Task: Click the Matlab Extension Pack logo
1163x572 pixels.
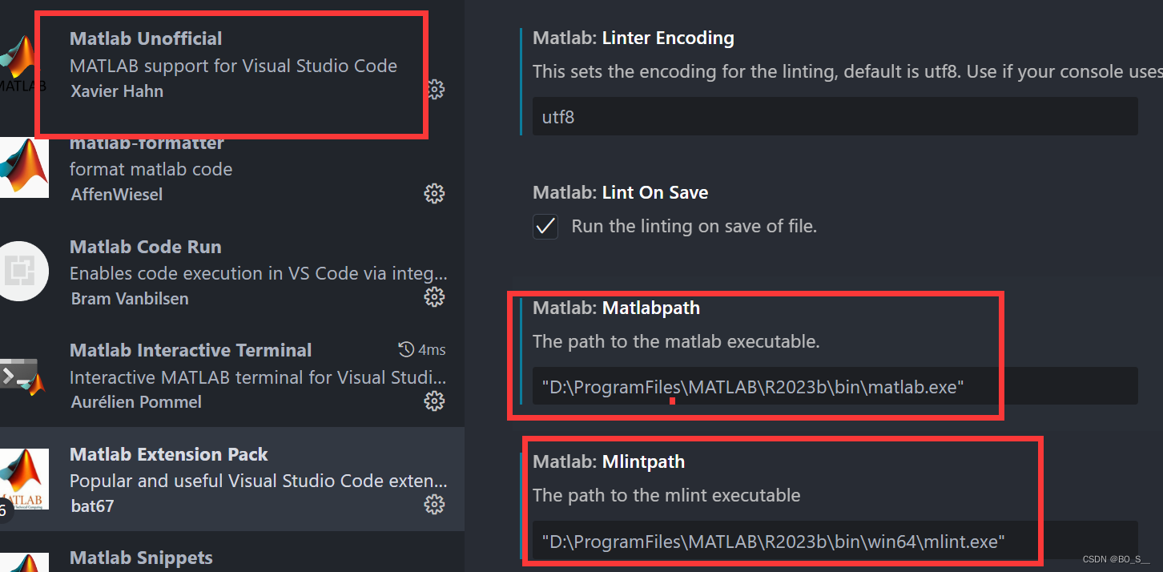Action: pyautogui.click(x=22, y=478)
